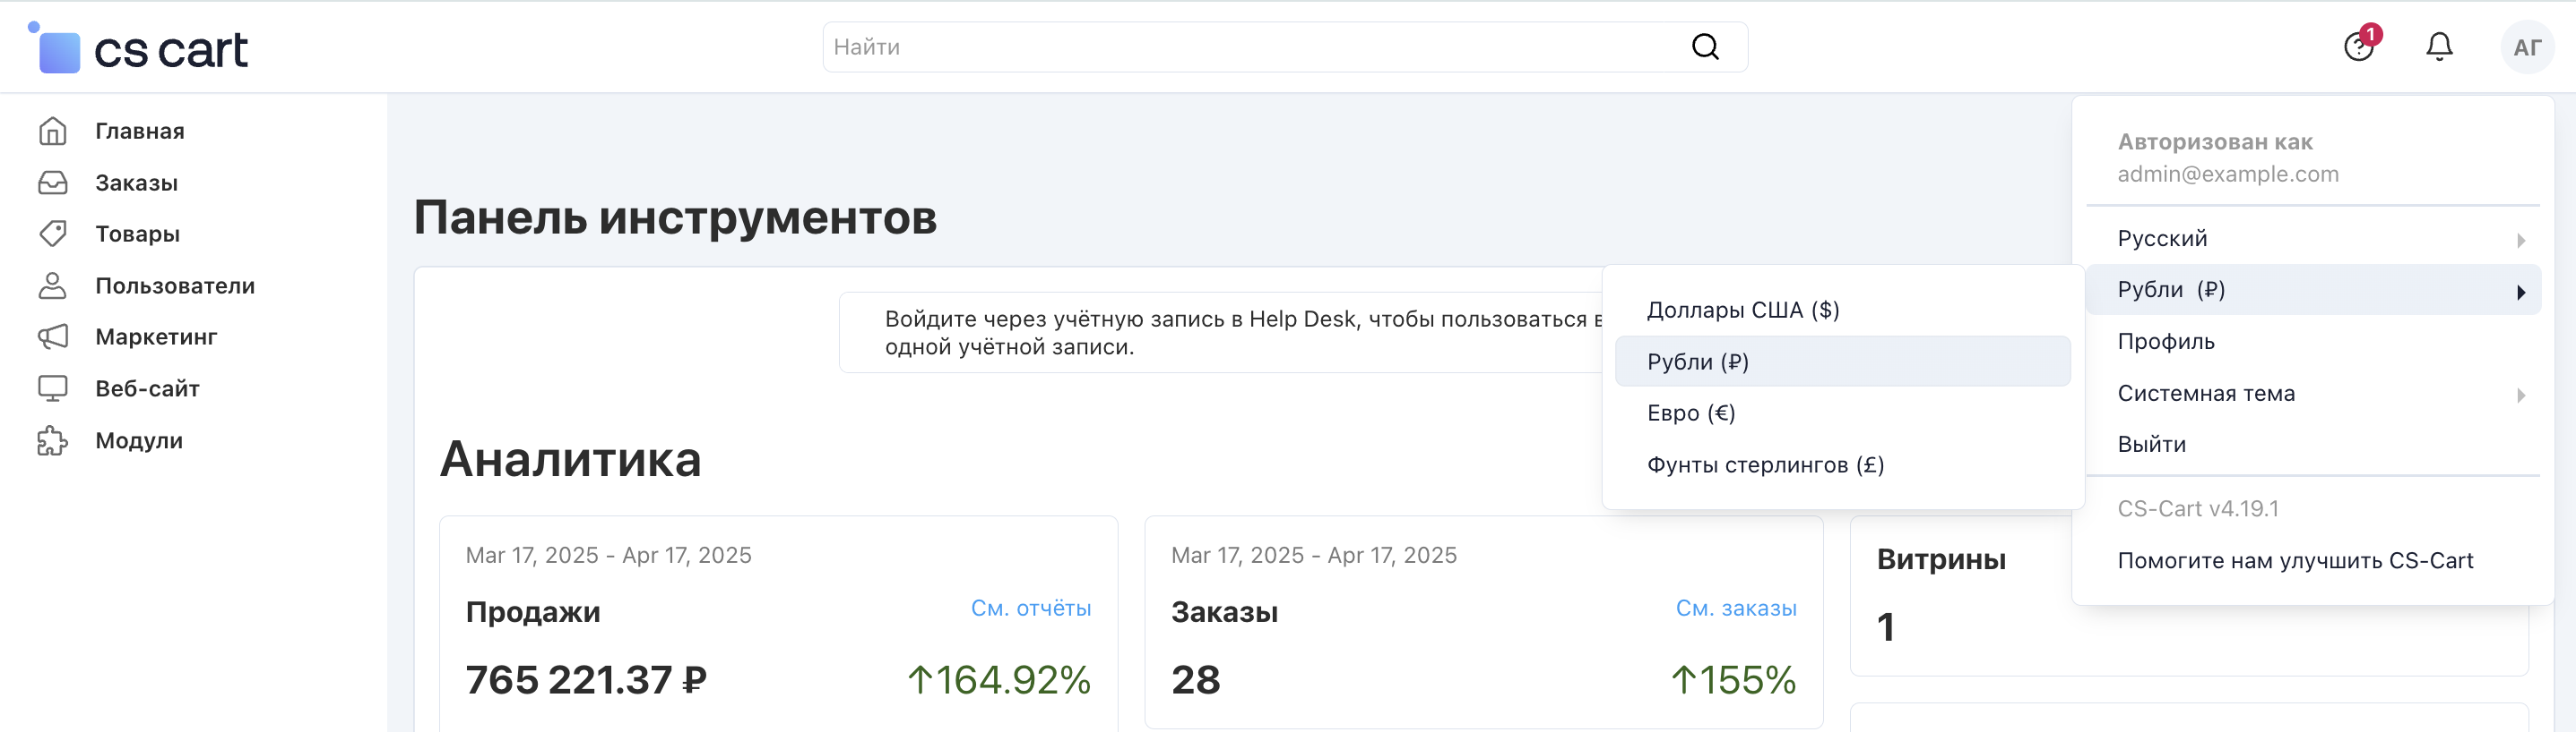
Task: Select Доллары США ($) currency
Action: click(1743, 311)
